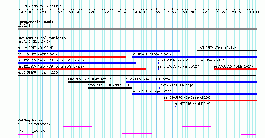
Task: Click nsv5854719 (Almarri2020) black bar
Action: click(110, 88)
